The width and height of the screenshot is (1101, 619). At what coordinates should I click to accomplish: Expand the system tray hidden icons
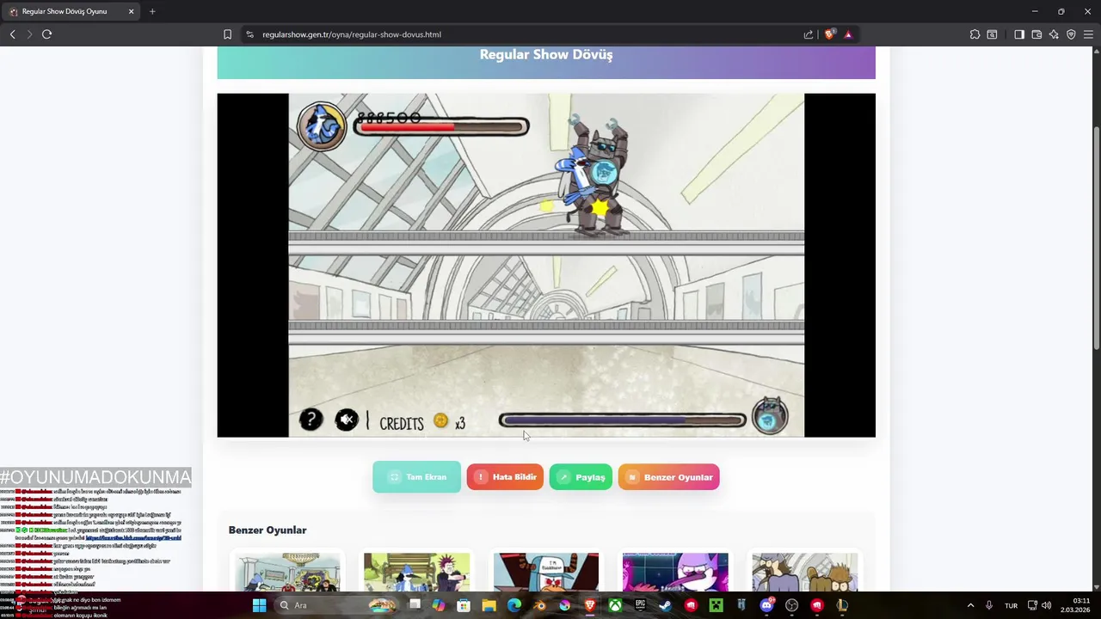click(x=970, y=605)
